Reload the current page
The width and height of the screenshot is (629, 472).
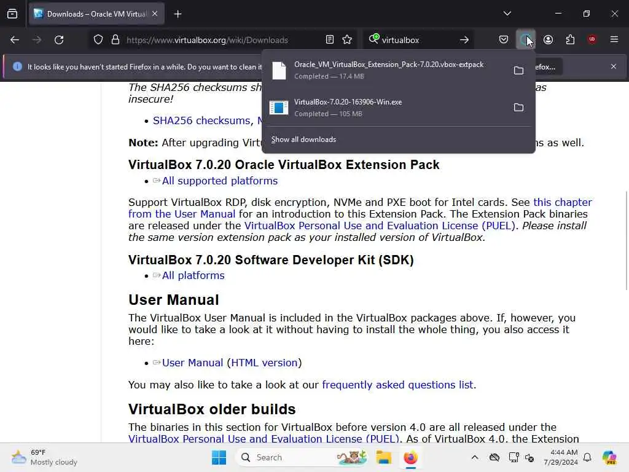(x=59, y=40)
